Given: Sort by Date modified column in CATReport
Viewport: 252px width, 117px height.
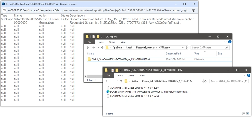Looking at the screenshot, I should (173, 54).
